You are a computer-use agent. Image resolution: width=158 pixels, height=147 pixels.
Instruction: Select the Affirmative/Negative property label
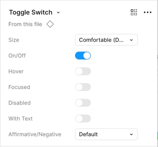click(x=35, y=134)
